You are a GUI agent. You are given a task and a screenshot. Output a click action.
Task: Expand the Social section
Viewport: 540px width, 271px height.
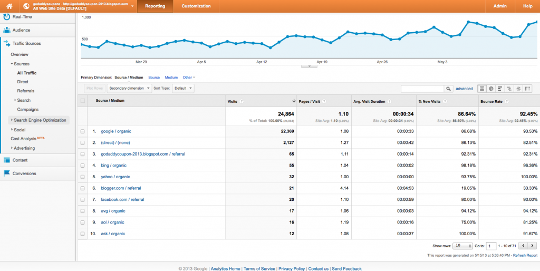tap(12, 130)
